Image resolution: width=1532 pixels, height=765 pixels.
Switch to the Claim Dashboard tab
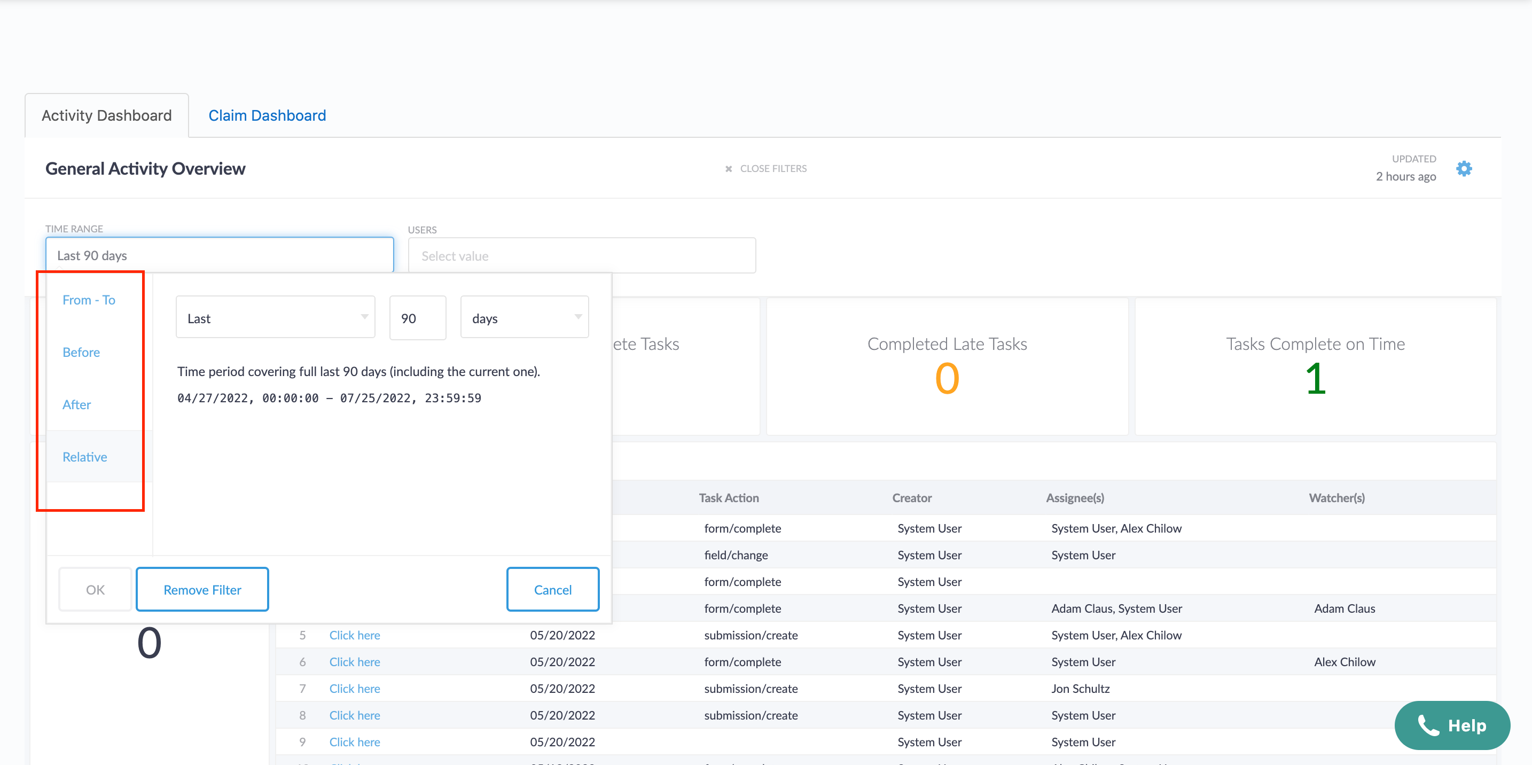[267, 115]
